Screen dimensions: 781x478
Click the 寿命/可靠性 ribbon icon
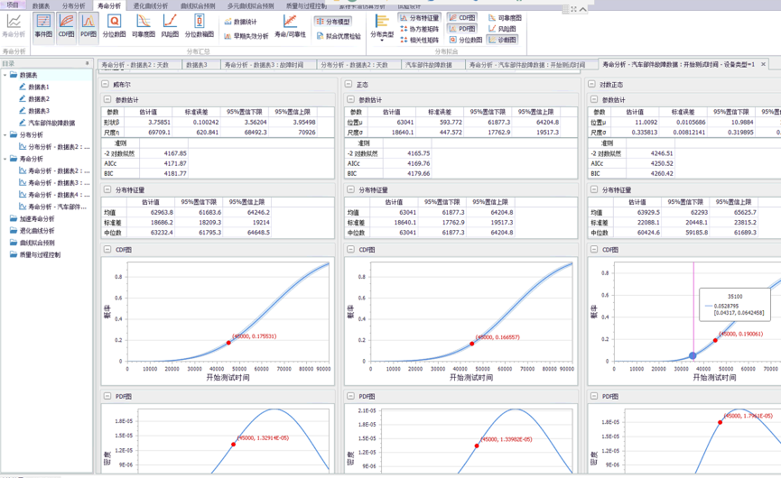tap(290, 26)
